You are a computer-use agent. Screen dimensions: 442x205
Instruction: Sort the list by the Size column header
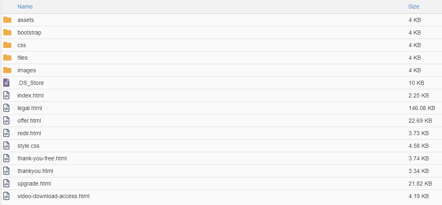click(x=413, y=6)
